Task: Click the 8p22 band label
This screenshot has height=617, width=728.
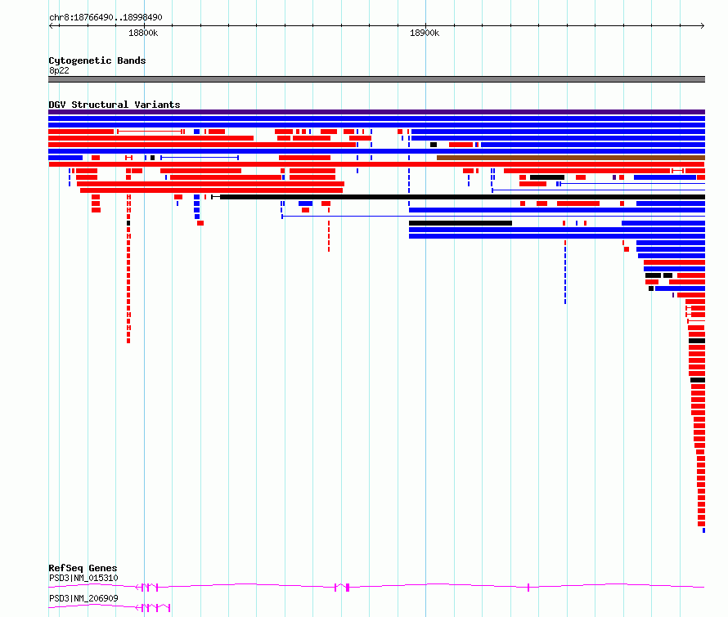Action: [x=59, y=70]
